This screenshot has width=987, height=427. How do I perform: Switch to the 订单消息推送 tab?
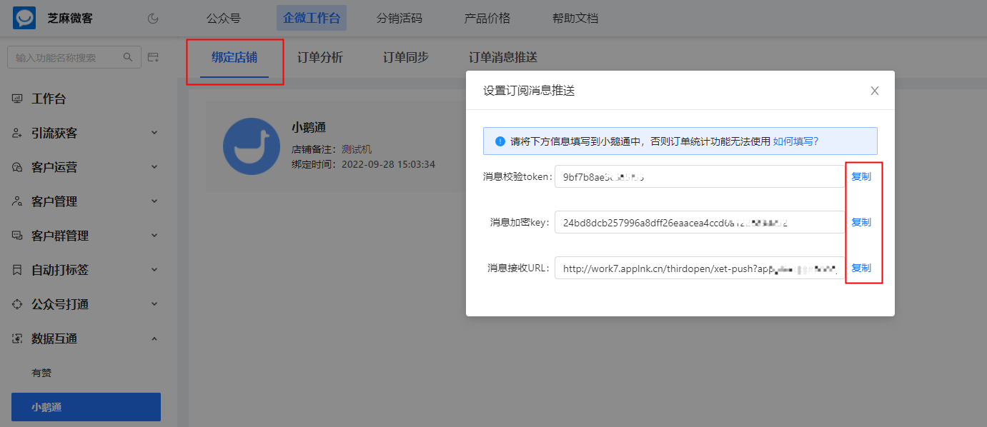[503, 57]
